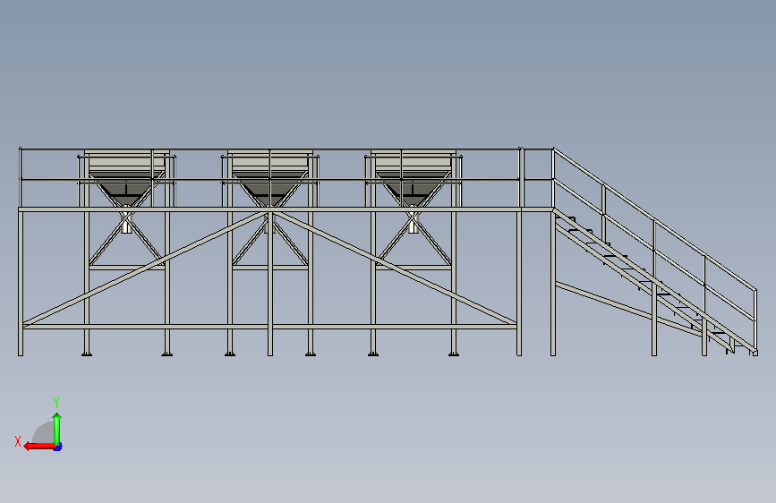Click the red X axis arrow on triad

[39, 446]
